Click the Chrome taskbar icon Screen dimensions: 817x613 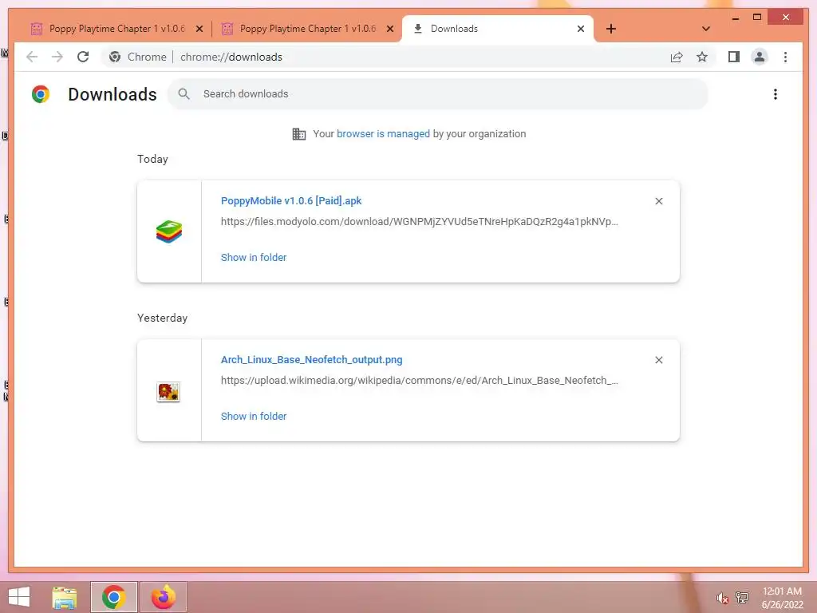(113, 597)
